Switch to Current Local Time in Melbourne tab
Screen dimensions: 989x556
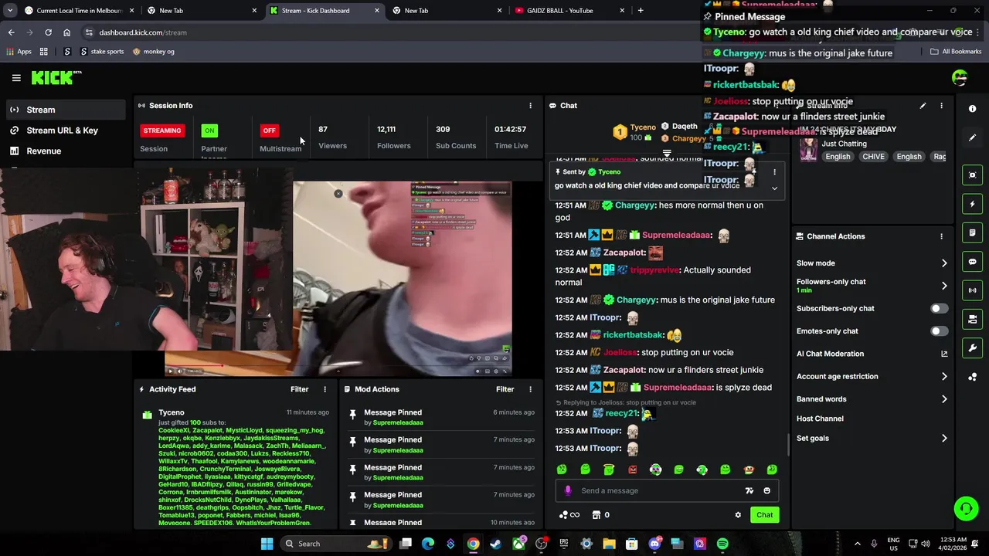point(80,11)
